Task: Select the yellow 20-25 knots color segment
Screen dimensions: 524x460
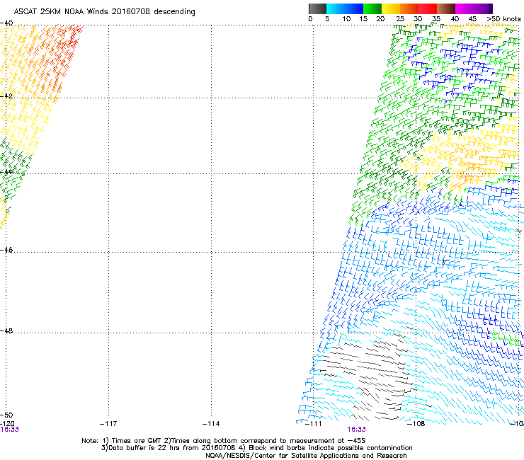Action: [391, 8]
